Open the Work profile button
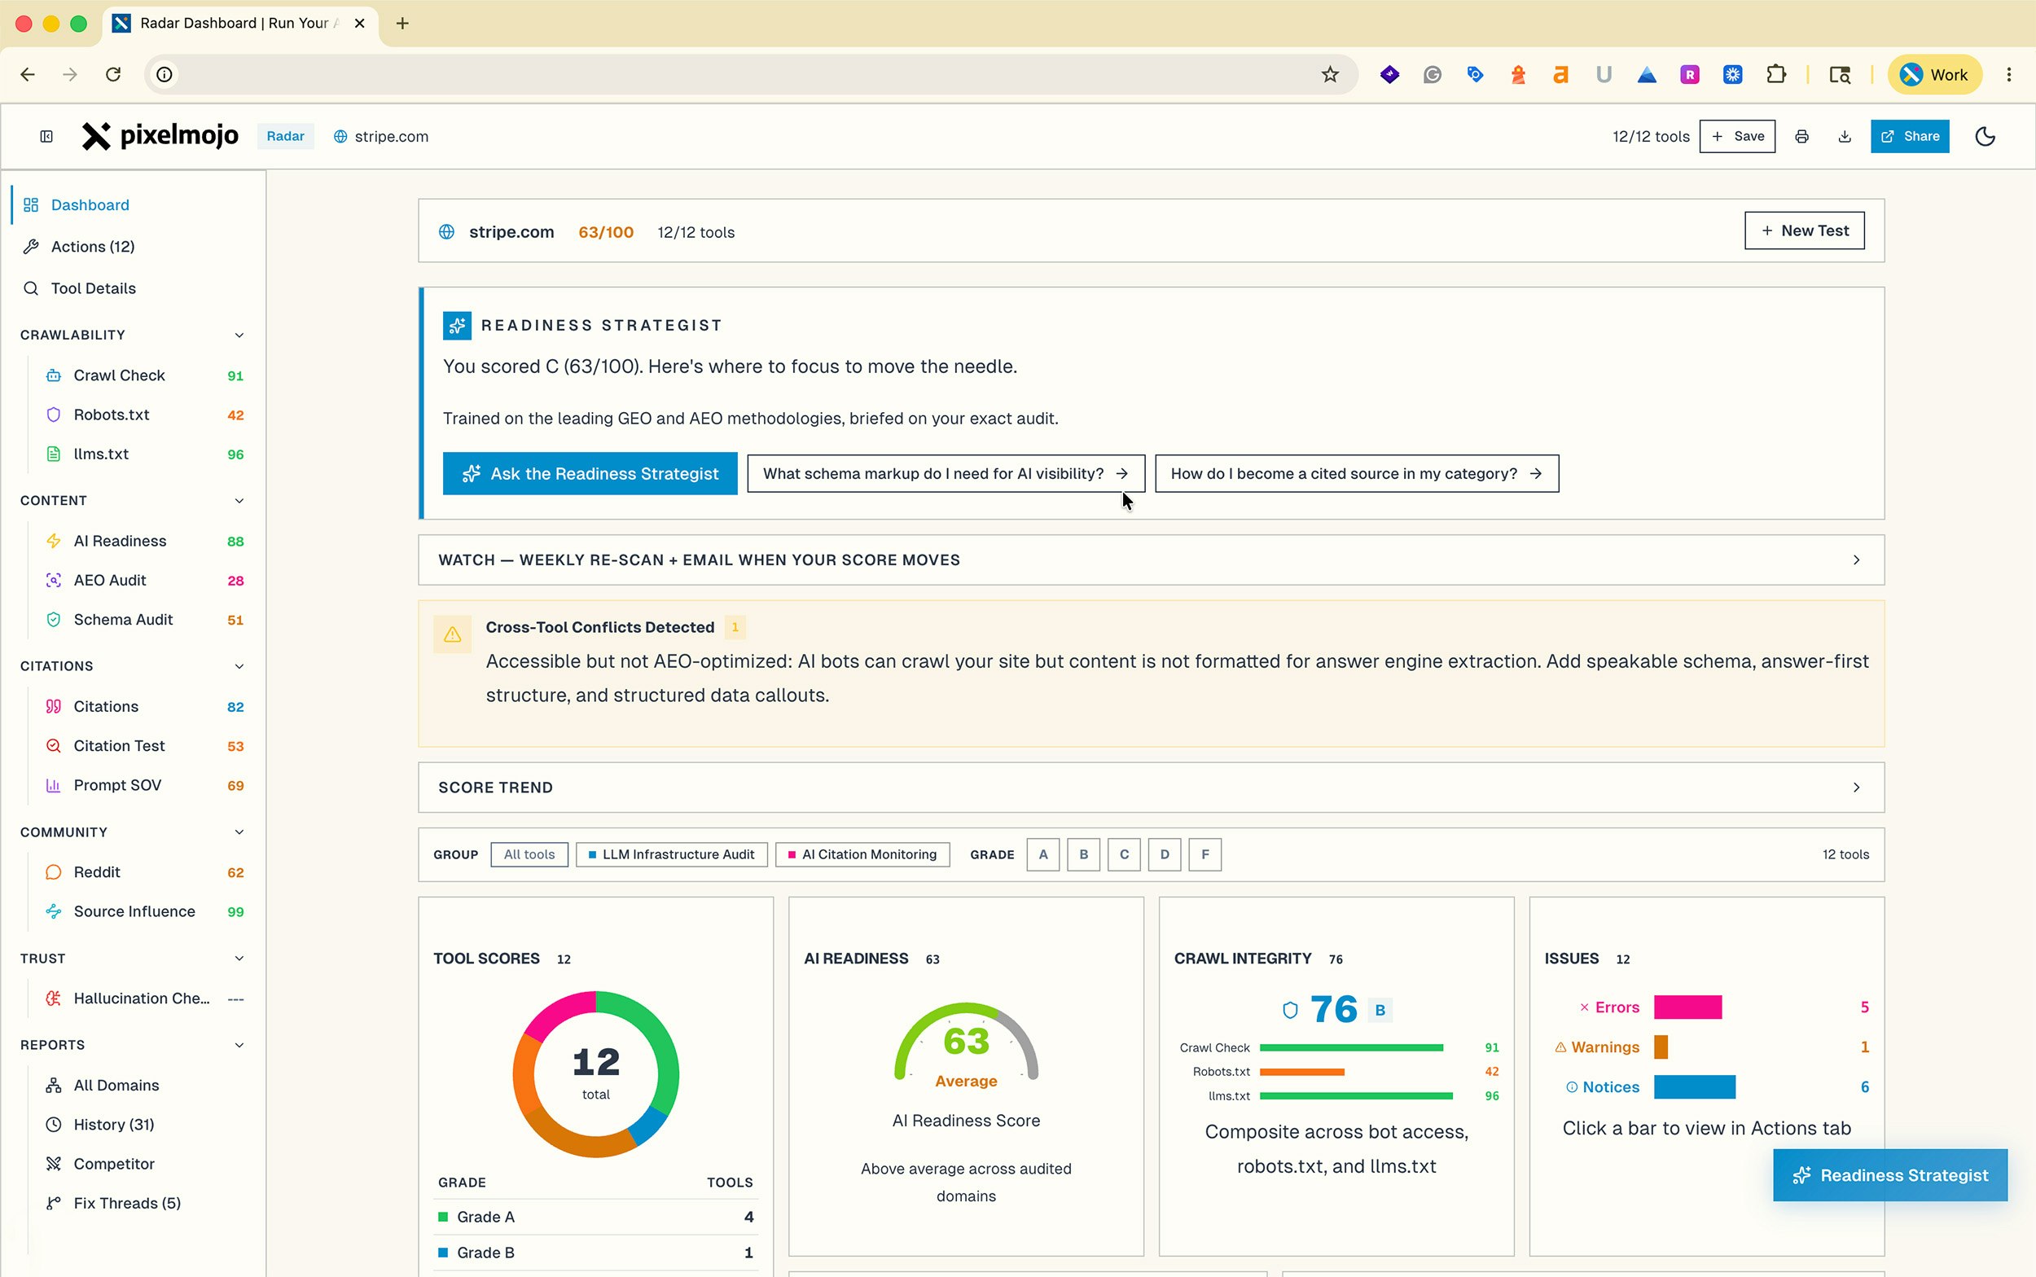 click(1934, 74)
